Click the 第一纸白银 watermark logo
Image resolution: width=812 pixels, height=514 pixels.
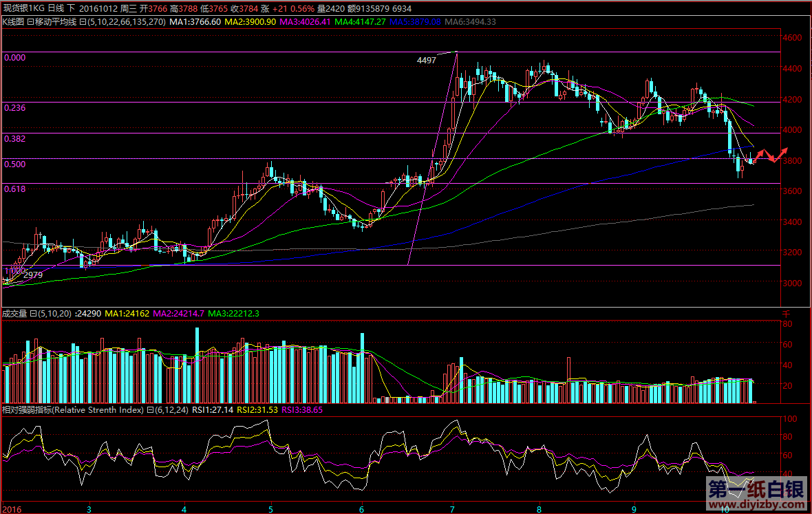point(756,489)
